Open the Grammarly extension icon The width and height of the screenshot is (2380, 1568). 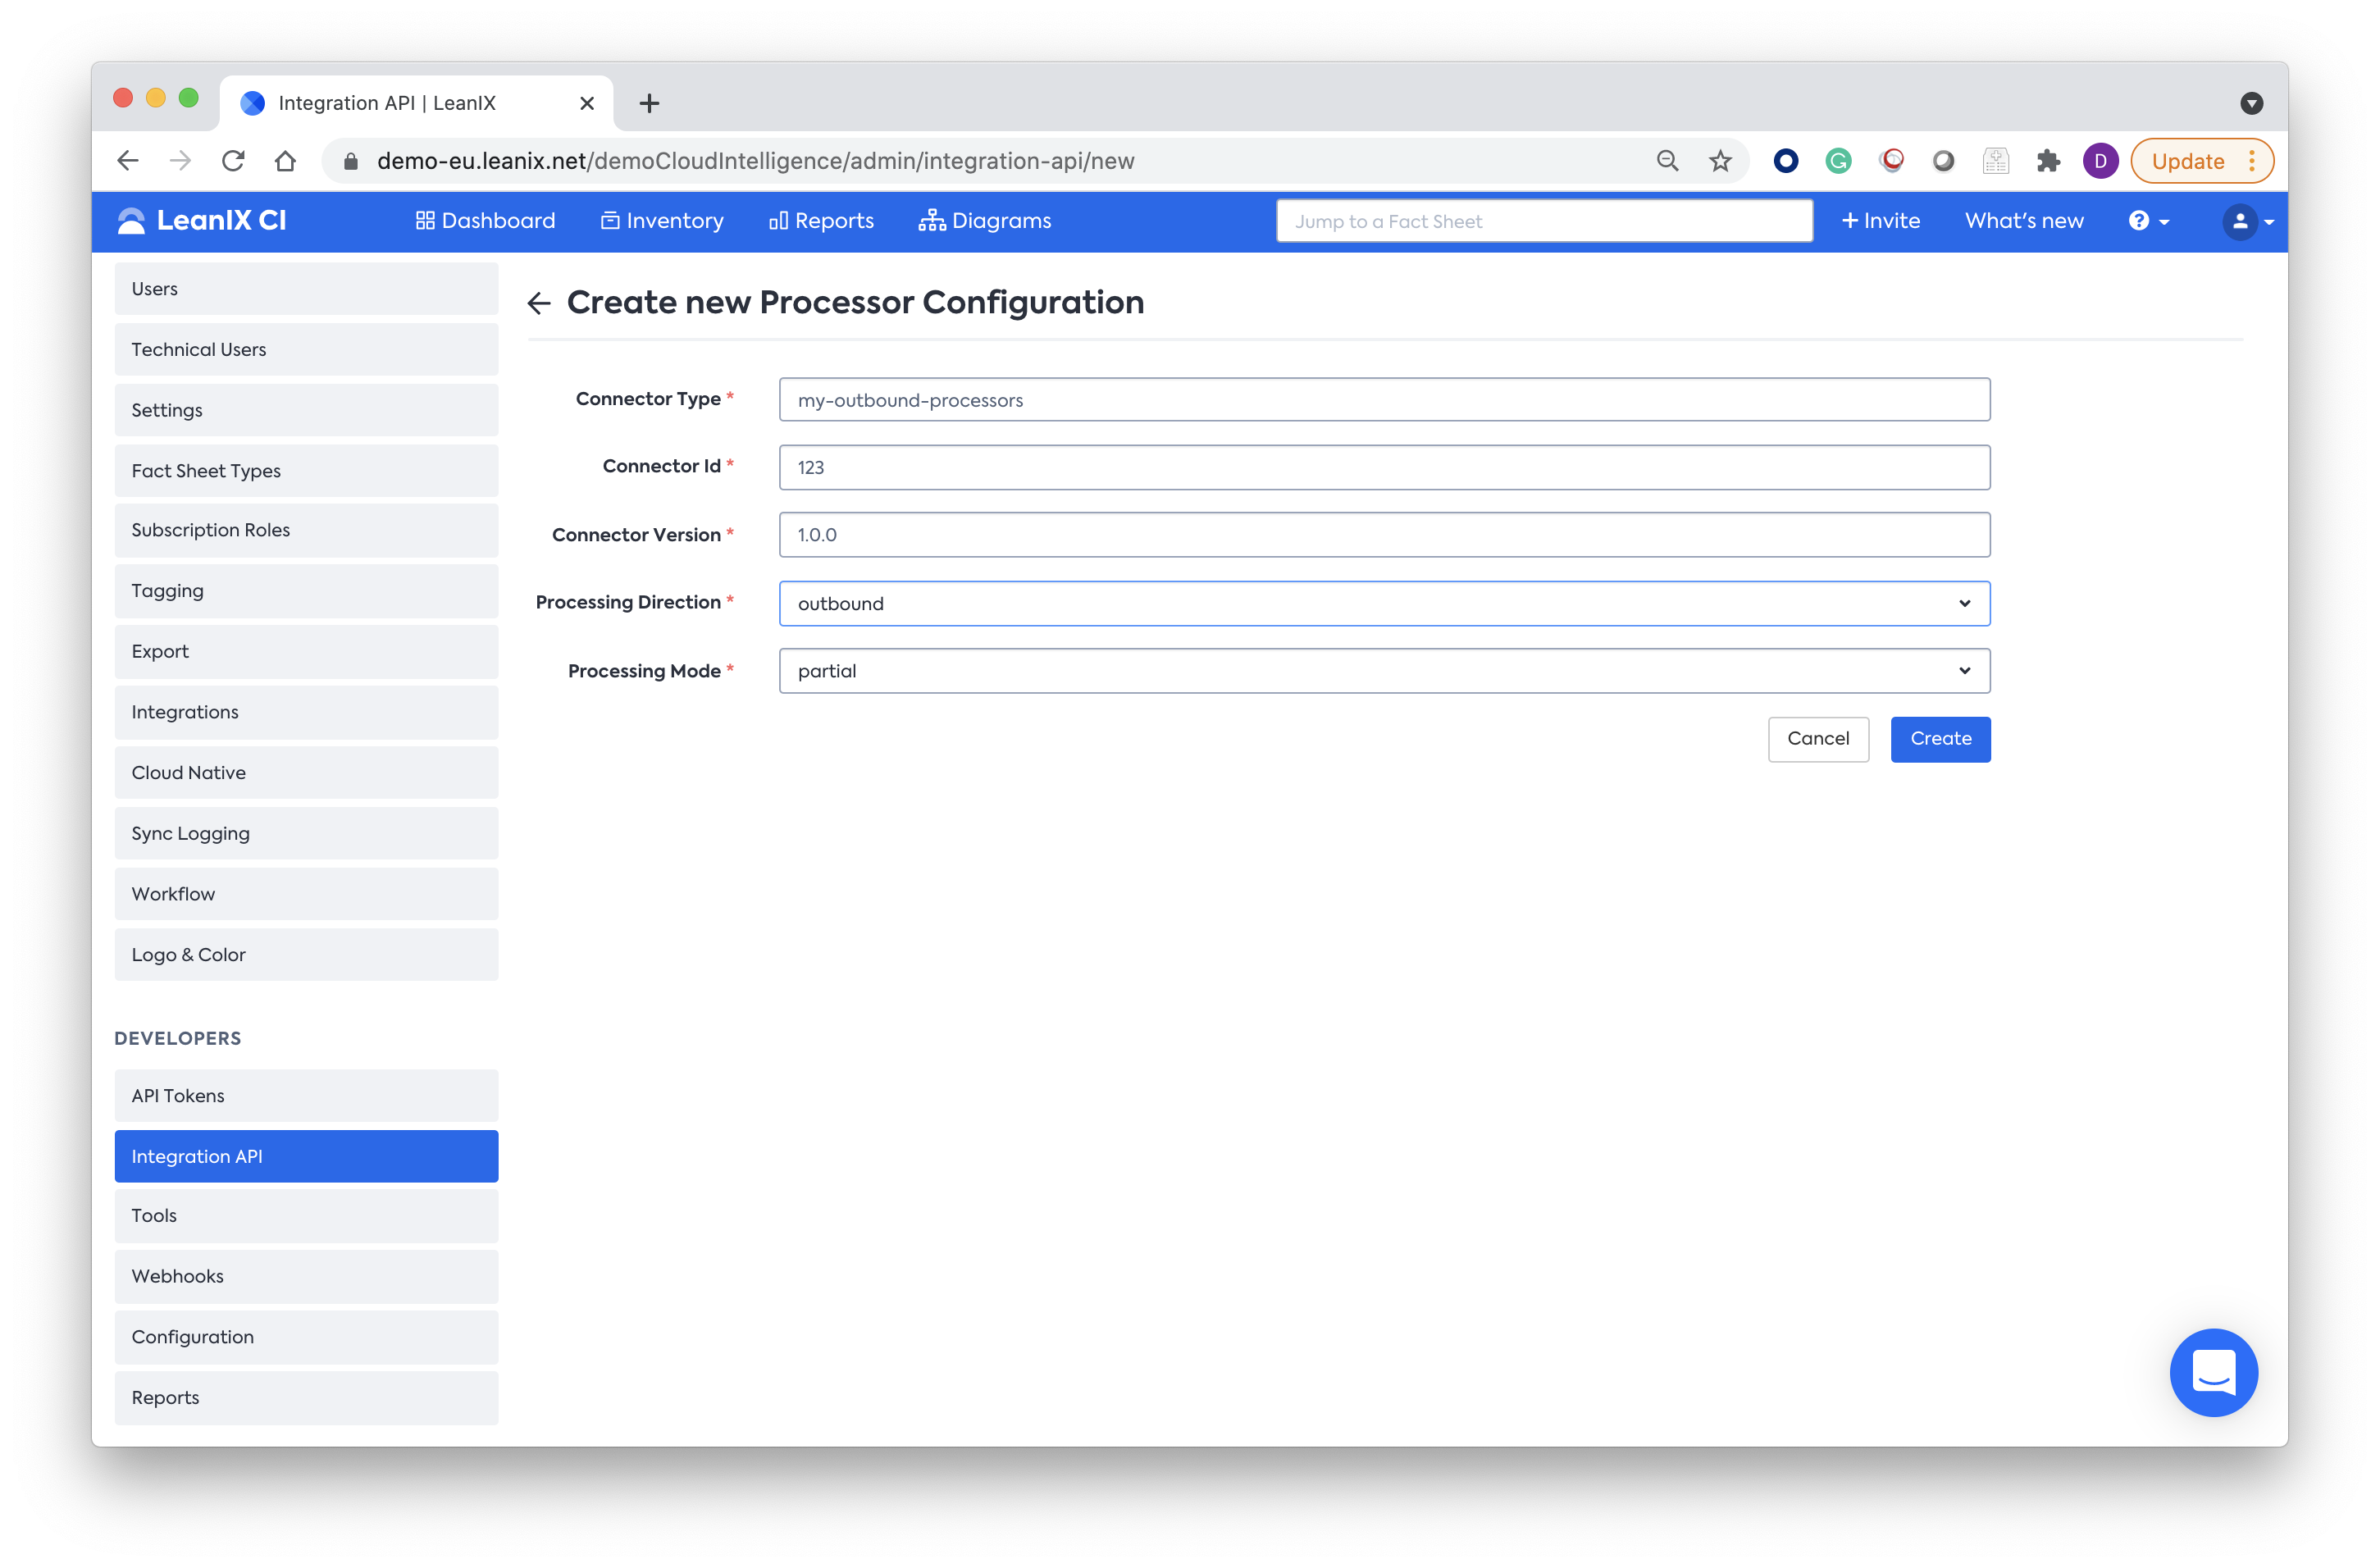(x=1838, y=161)
